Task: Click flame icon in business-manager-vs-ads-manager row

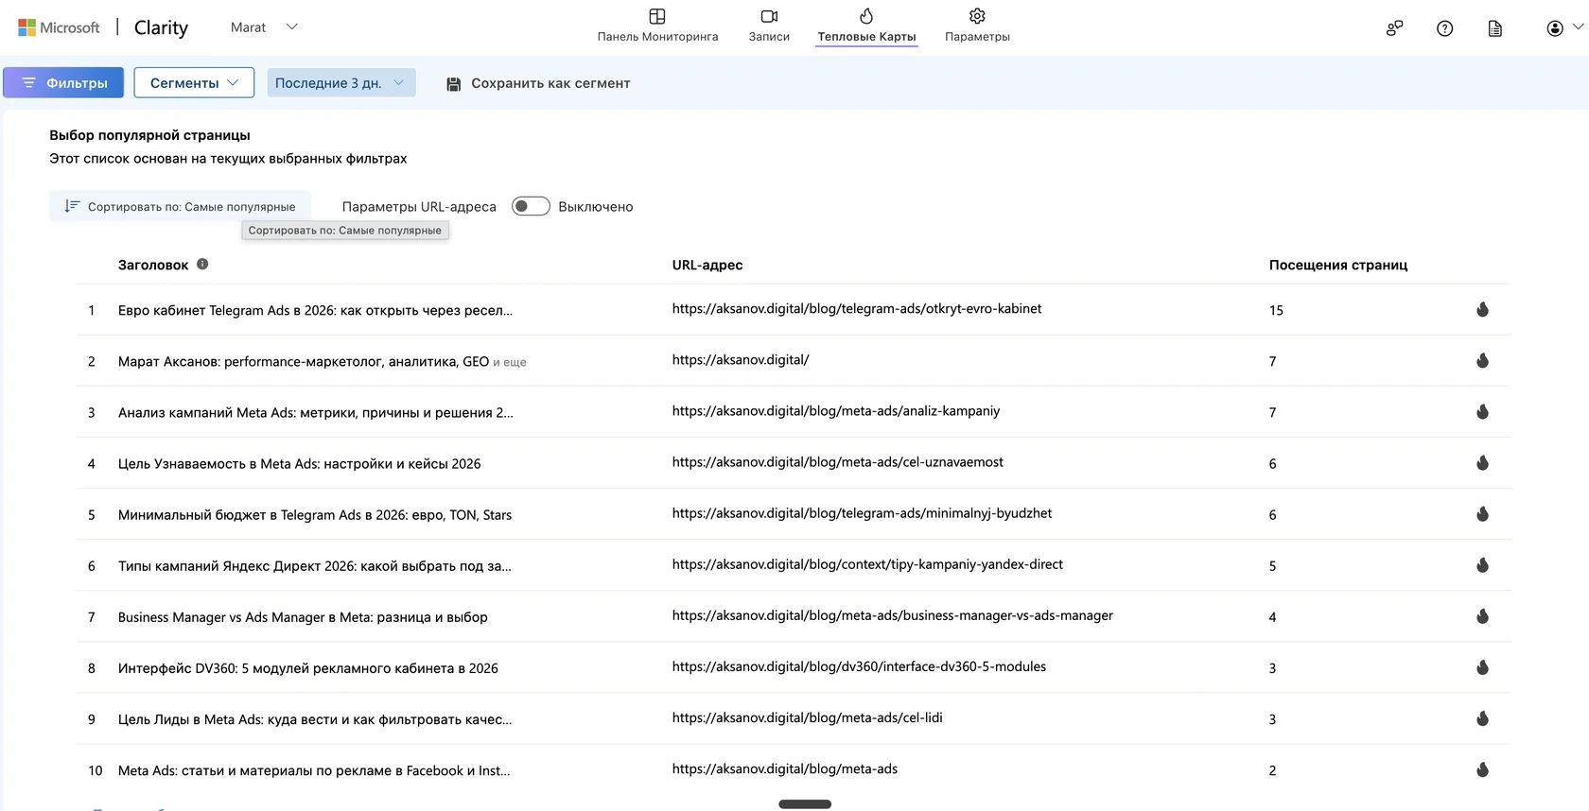Action: pyautogui.click(x=1482, y=615)
